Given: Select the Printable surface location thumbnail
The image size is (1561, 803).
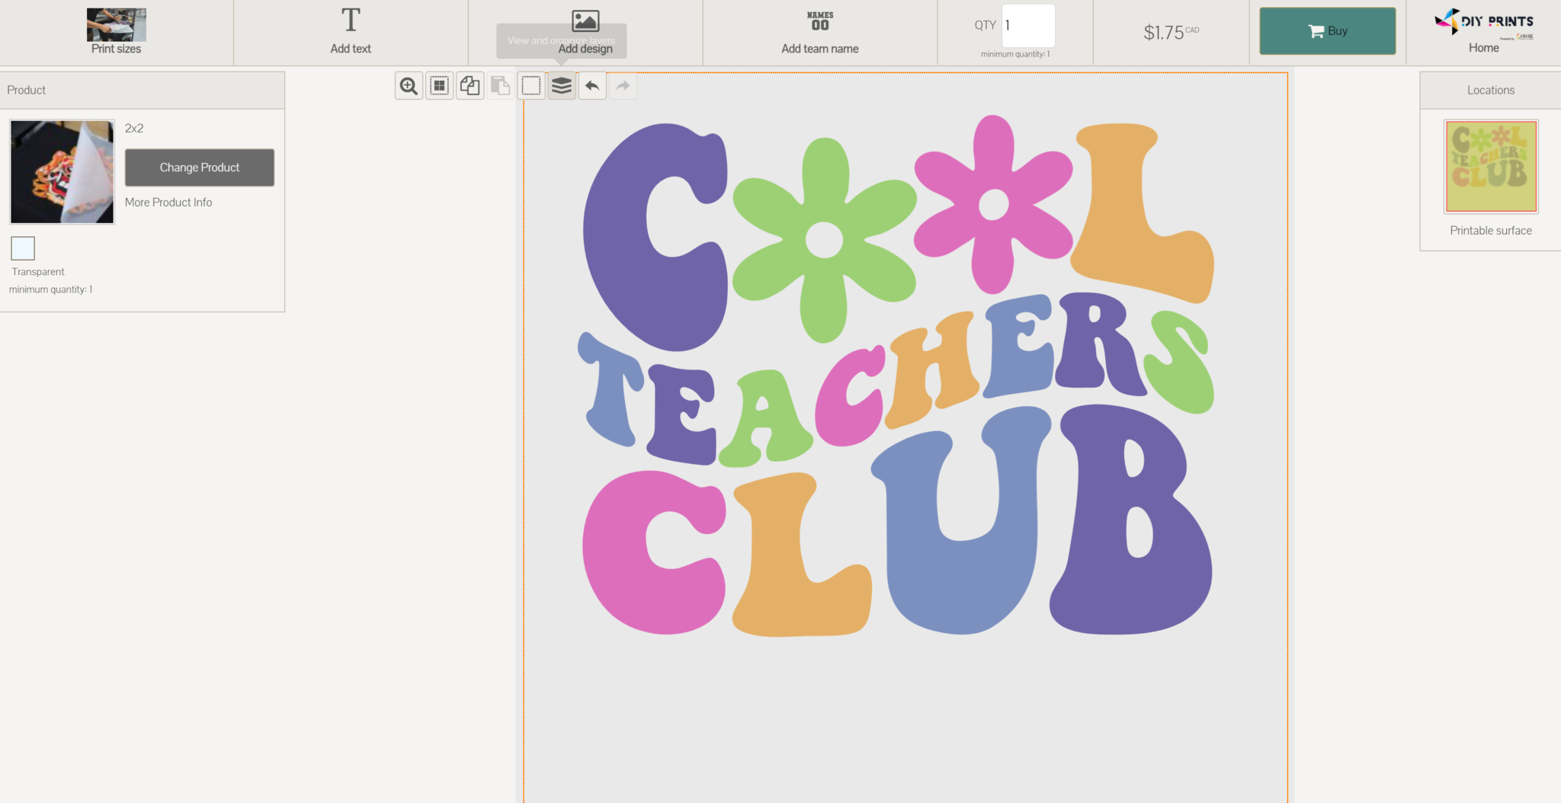Looking at the screenshot, I should (x=1490, y=167).
